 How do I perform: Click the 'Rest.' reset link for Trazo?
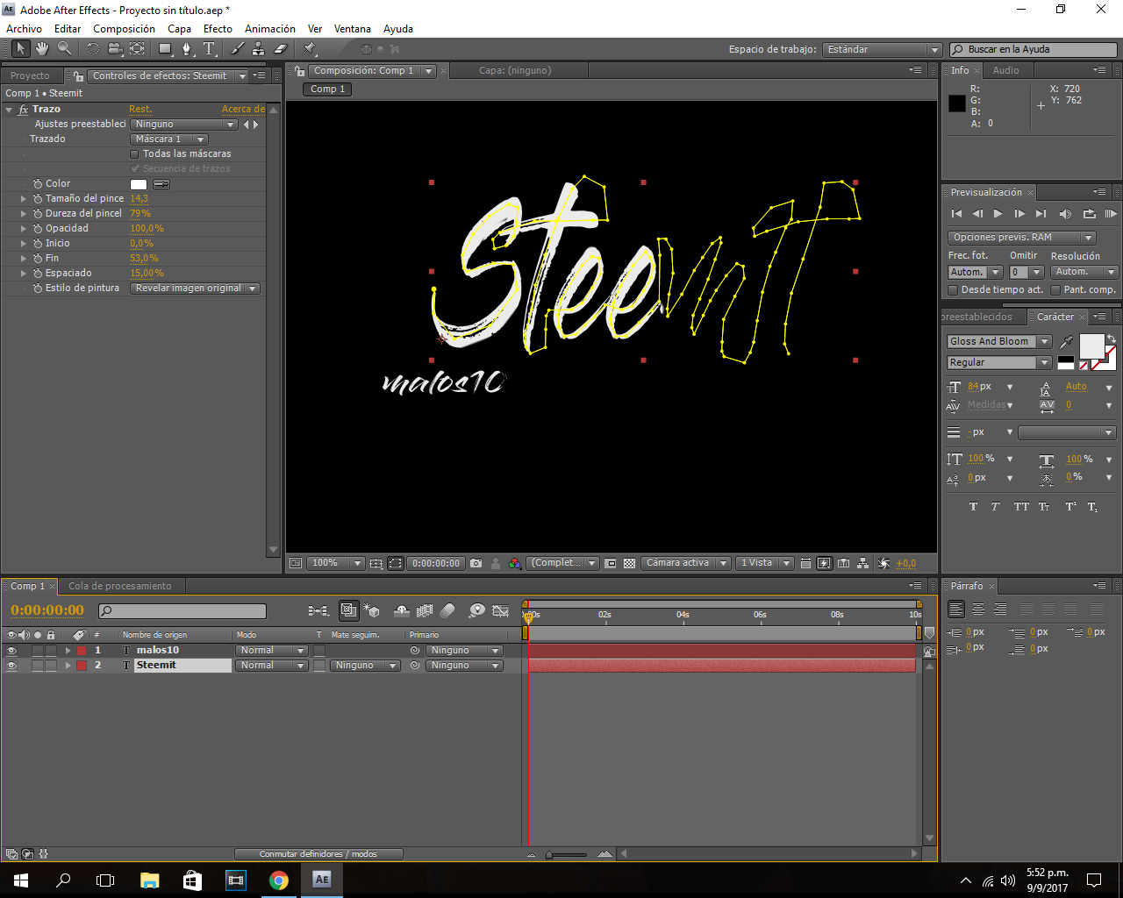pyautogui.click(x=140, y=110)
